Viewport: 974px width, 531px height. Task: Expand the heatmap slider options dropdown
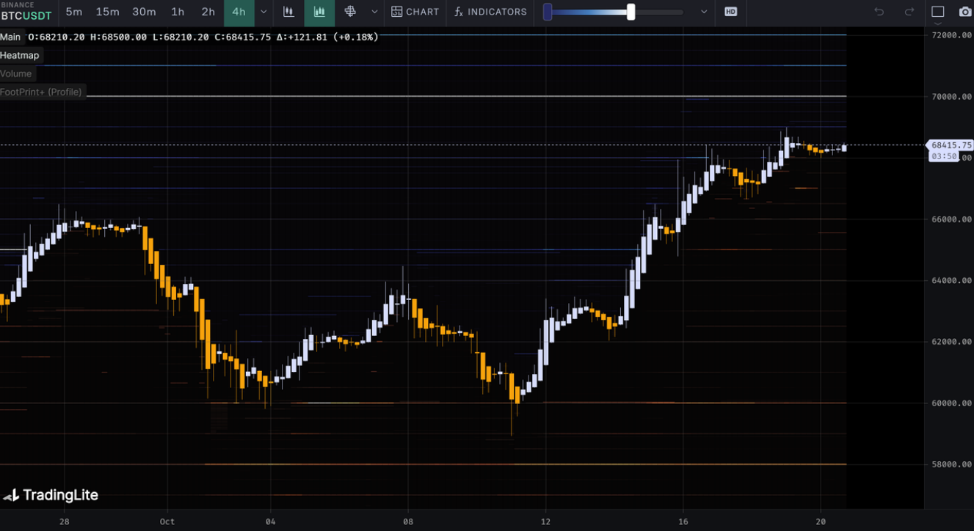(x=704, y=12)
